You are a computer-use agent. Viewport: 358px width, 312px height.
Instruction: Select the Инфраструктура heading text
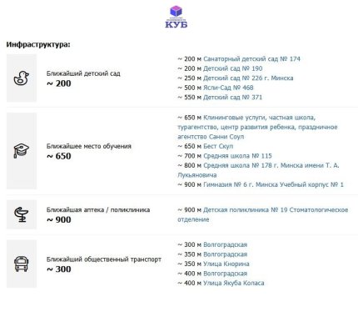point(38,44)
